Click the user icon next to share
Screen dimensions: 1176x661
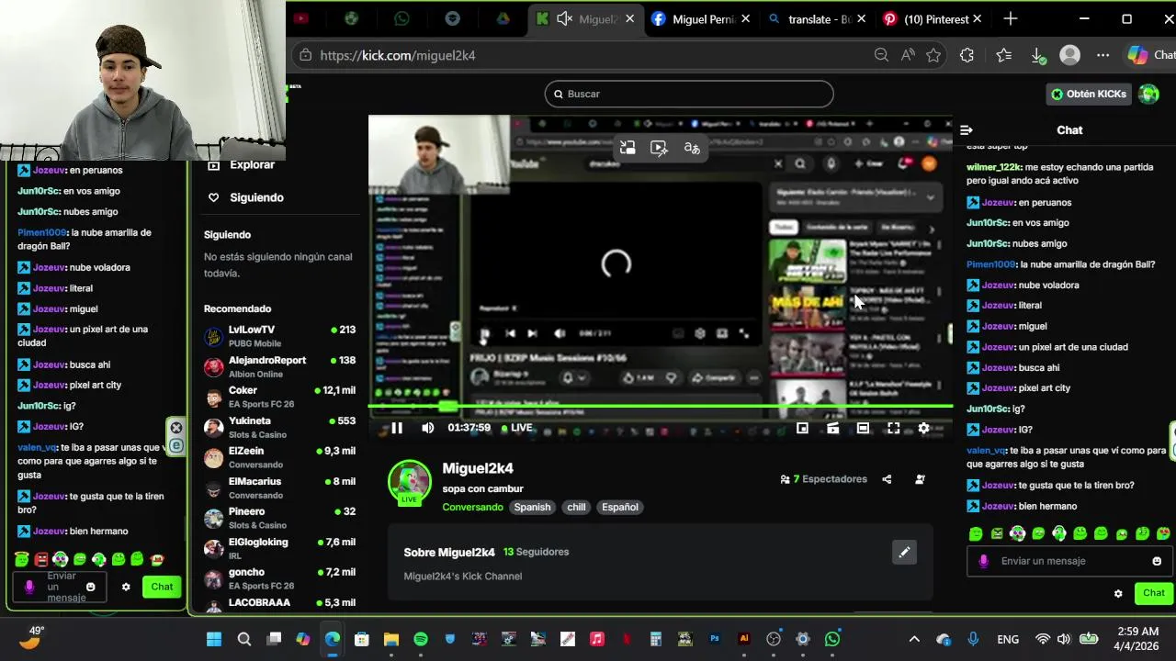tap(920, 479)
